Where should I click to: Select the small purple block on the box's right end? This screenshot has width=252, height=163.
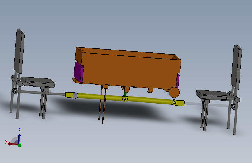[178, 81]
